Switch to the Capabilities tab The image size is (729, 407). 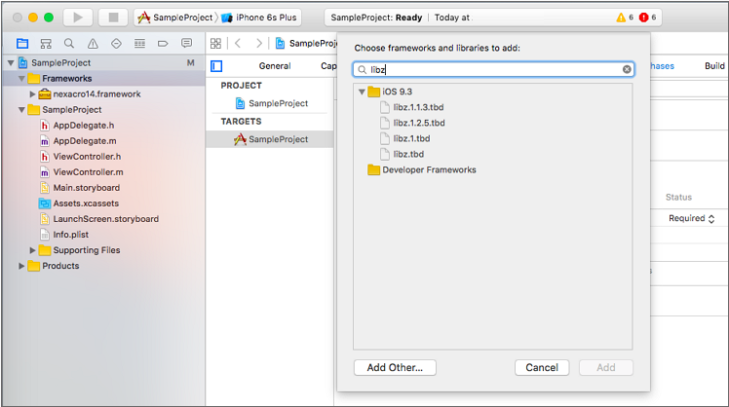point(328,66)
